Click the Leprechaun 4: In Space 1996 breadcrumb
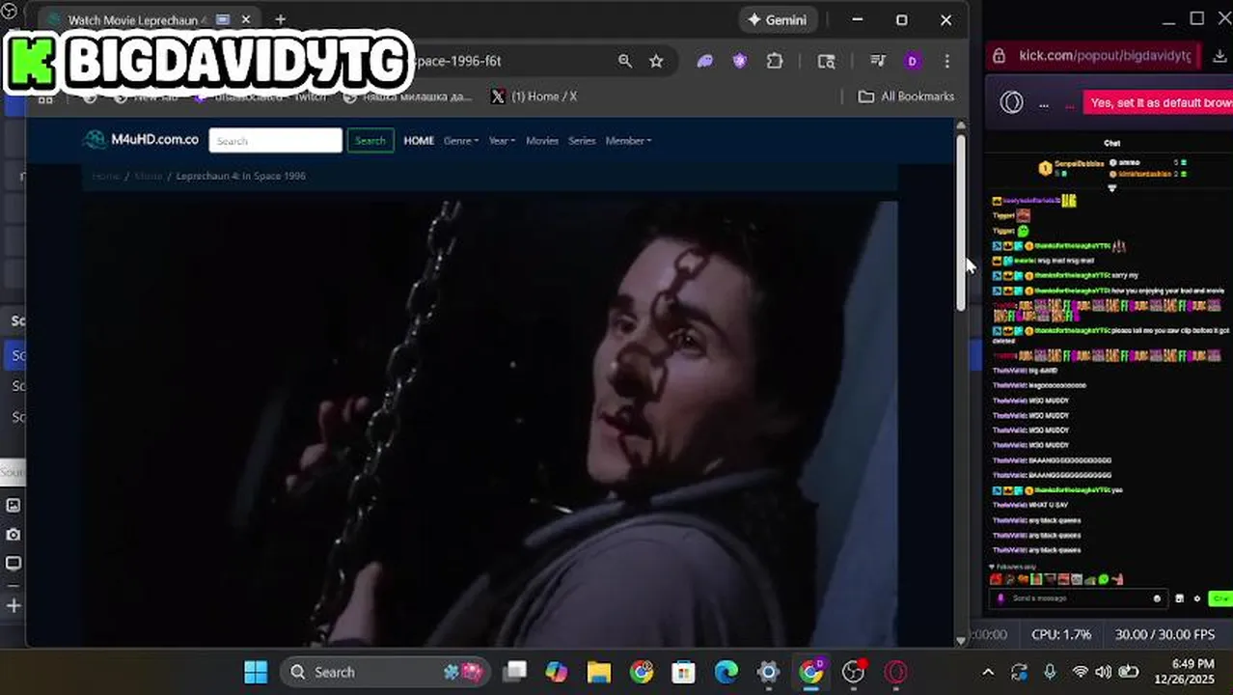The image size is (1233, 695). (x=241, y=176)
